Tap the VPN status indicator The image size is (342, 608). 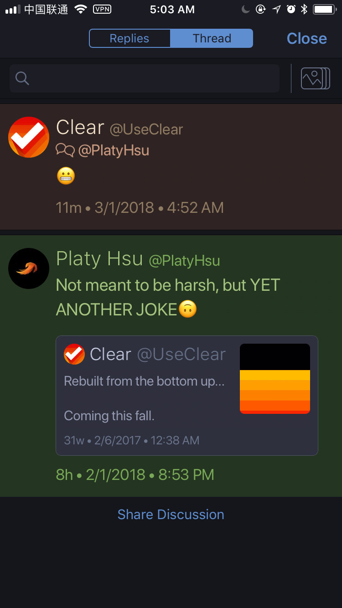pos(102,9)
